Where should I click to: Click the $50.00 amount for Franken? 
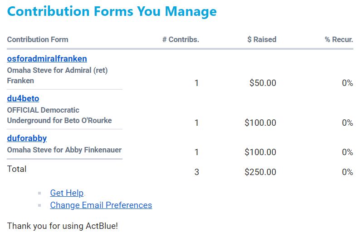(262, 83)
